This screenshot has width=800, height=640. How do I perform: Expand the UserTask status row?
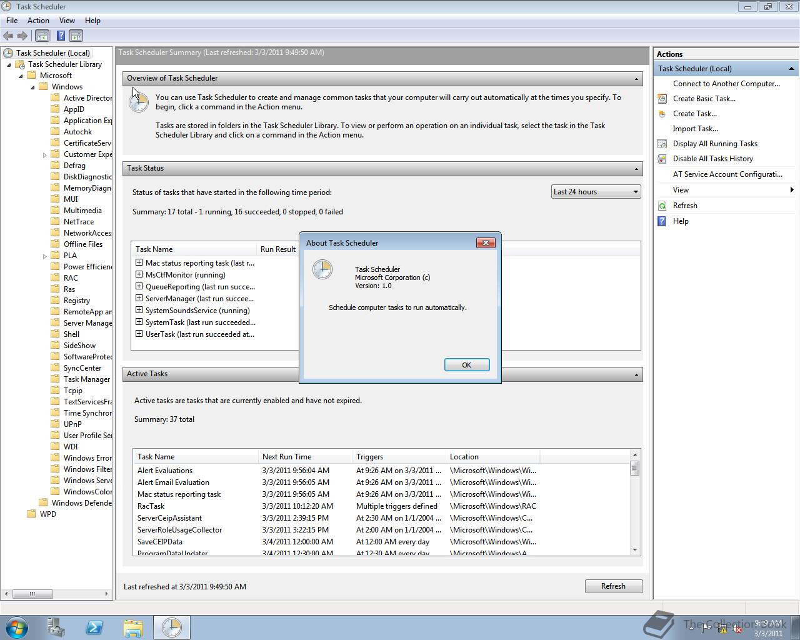(x=139, y=334)
